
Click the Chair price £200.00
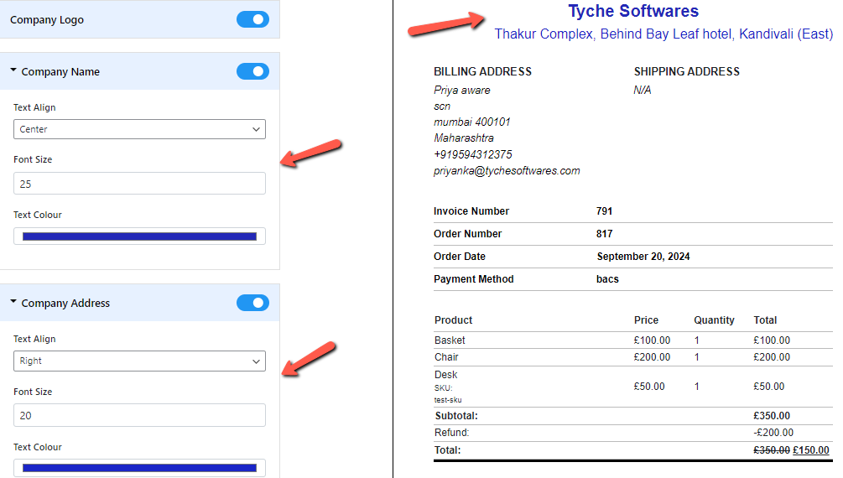(x=652, y=357)
